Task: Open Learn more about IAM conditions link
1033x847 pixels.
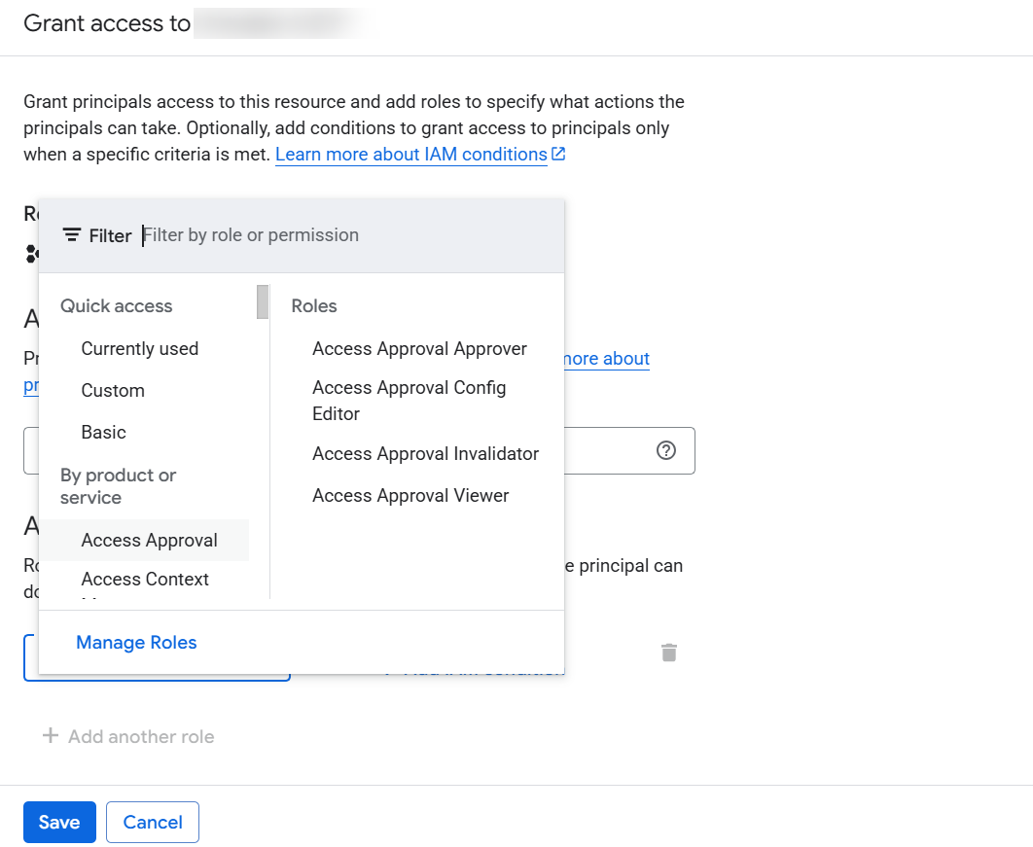Action: tap(411, 155)
